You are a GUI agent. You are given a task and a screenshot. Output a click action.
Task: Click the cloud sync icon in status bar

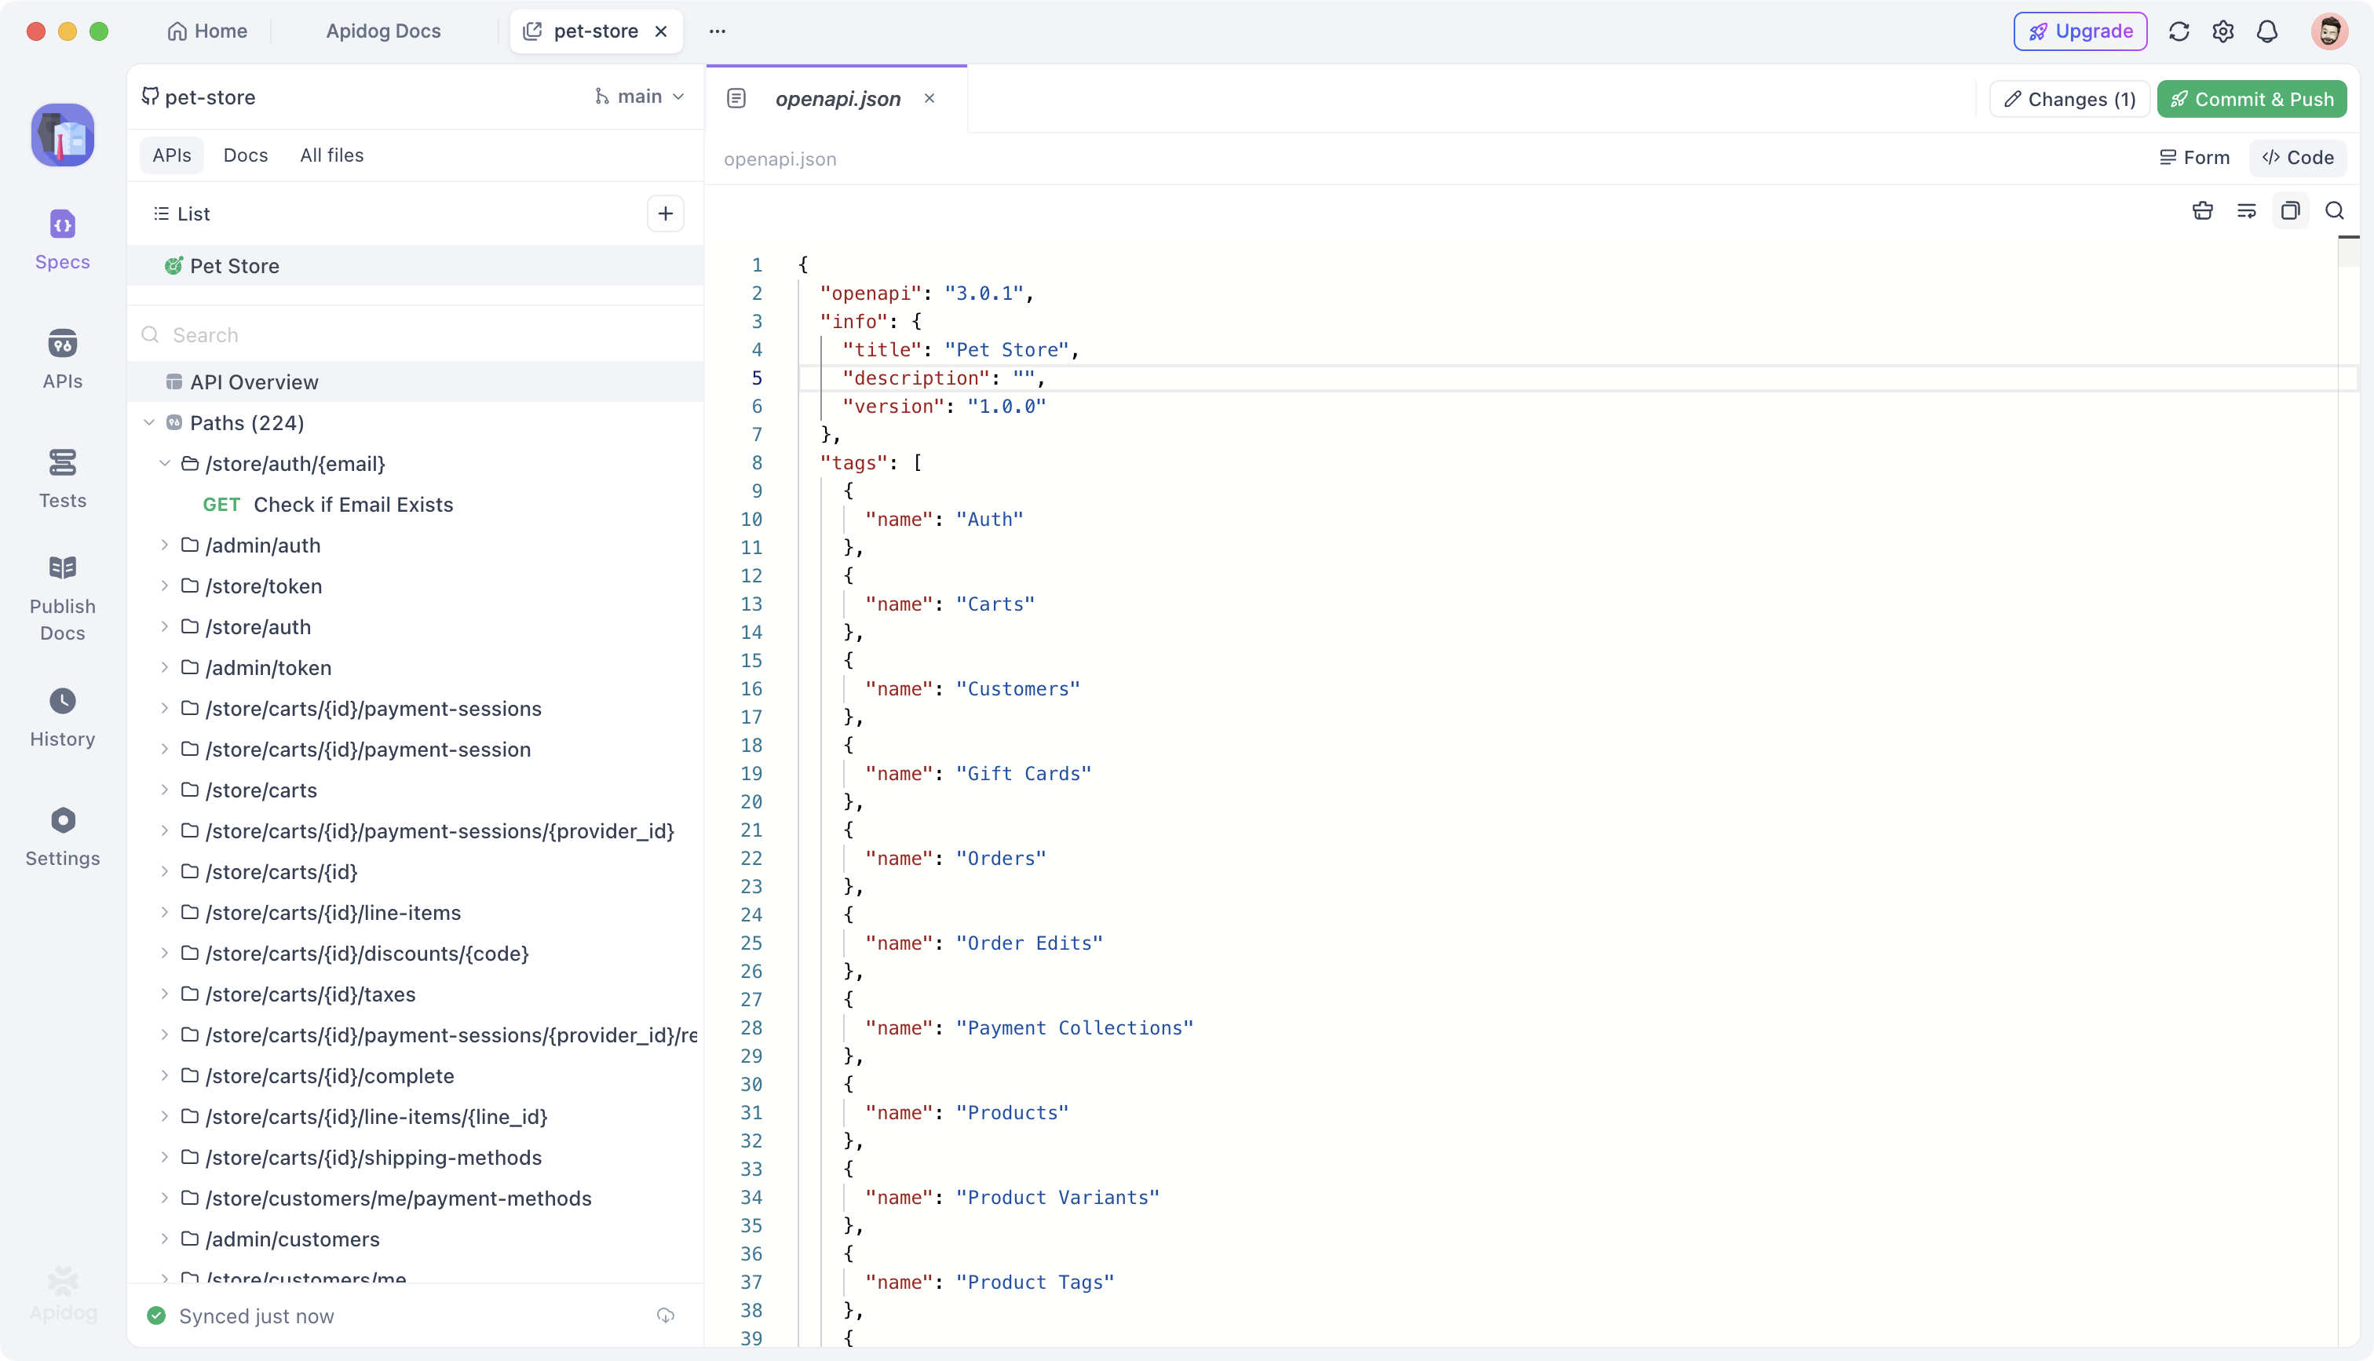click(x=666, y=1316)
